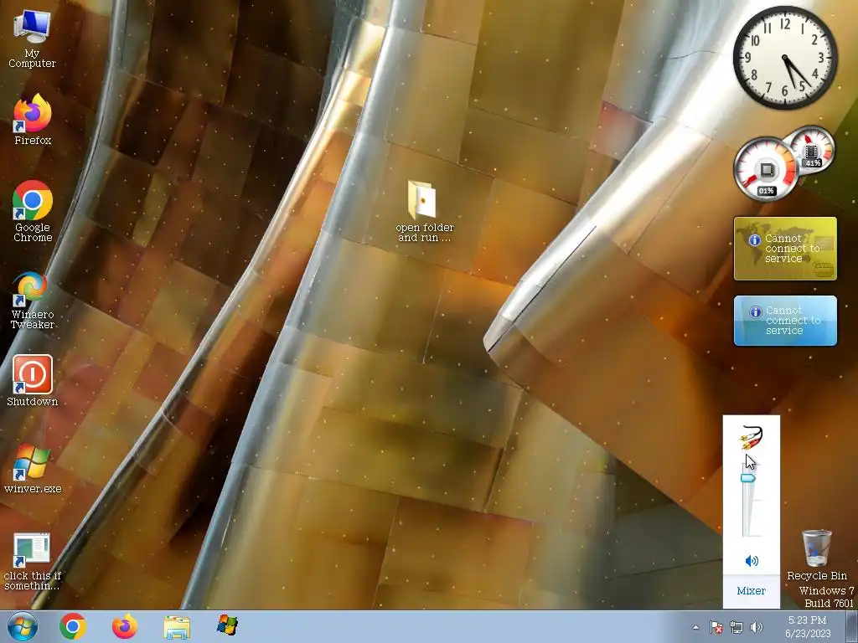Click the volume slider handle
This screenshot has height=643, width=858.
pyautogui.click(x=748, y=478)
